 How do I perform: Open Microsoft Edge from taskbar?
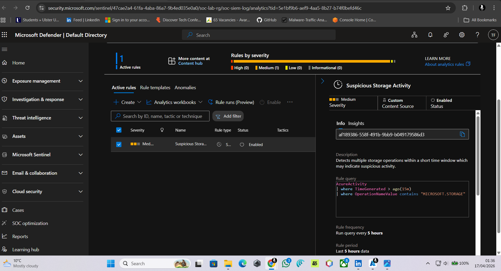pos(242,263)
